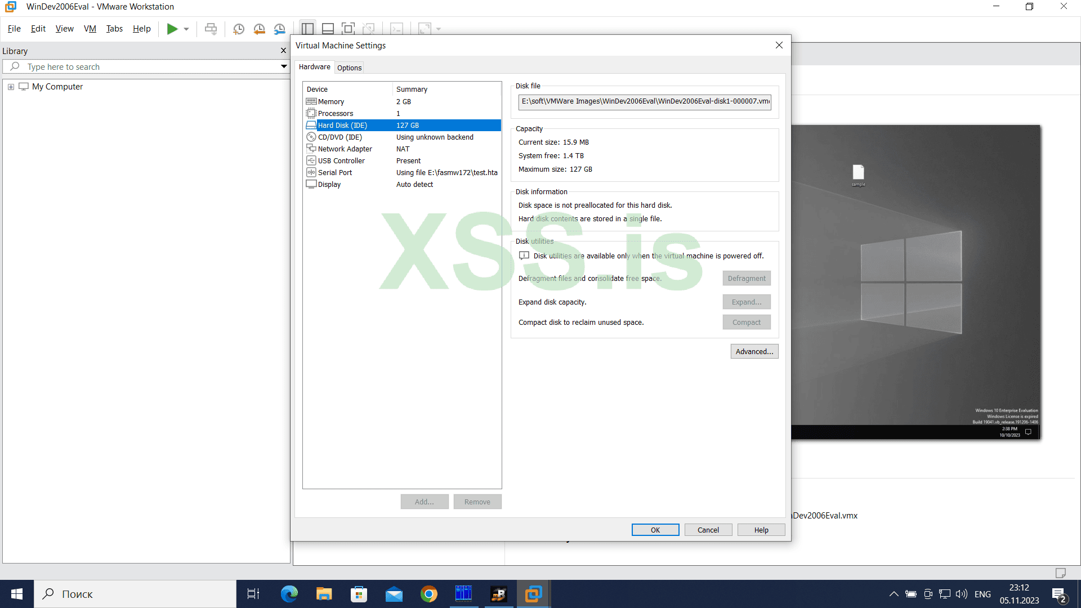Take a snapshot of the VM
The image size is (1081, 608).
pos(238,29)
